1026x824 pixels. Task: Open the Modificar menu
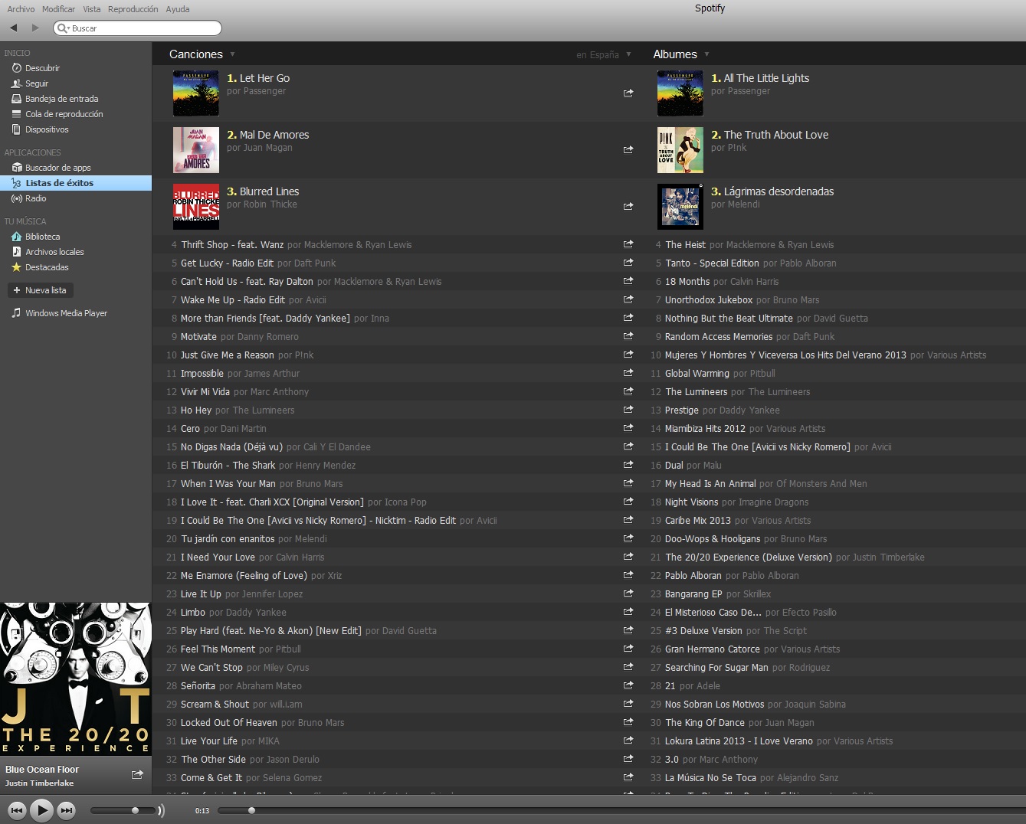58,9
